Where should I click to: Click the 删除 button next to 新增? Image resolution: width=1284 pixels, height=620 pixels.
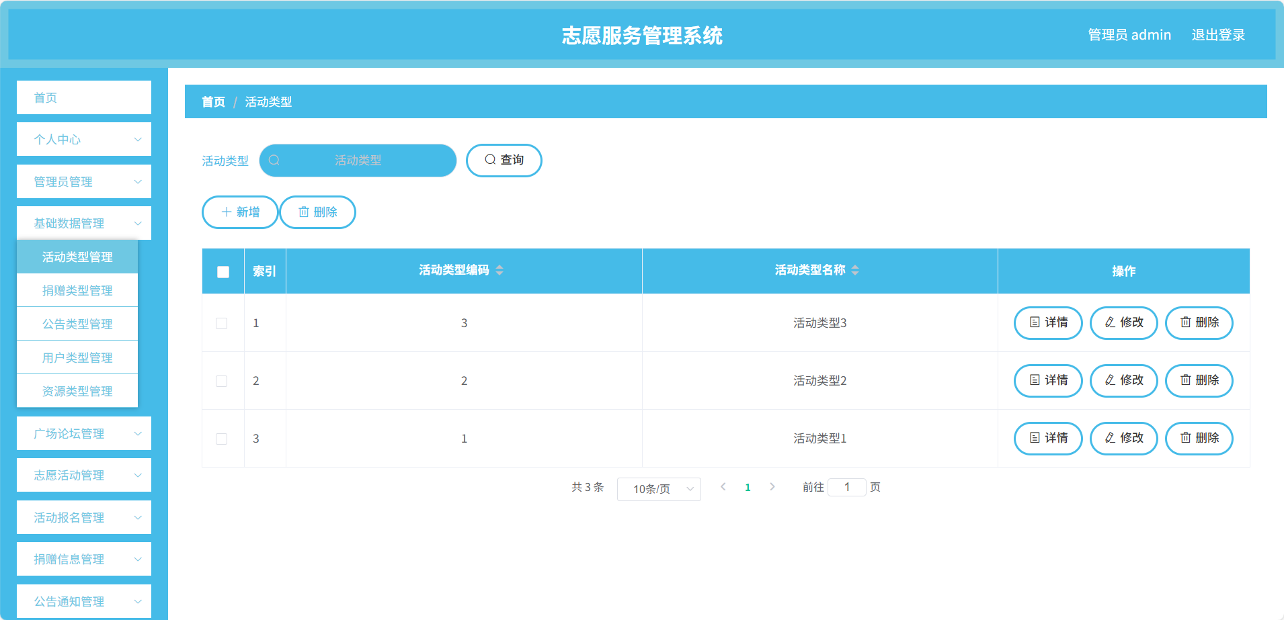click(x=317, y=212)
